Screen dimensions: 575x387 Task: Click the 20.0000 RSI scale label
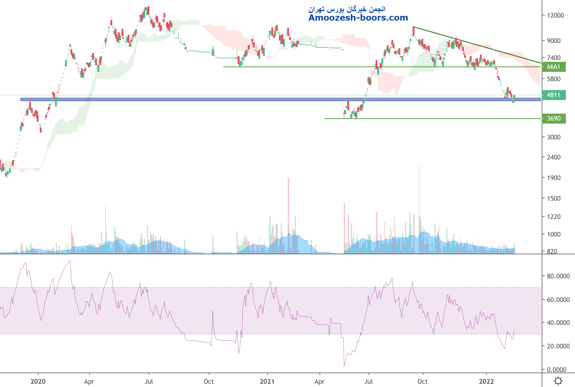(x=558, y=346)
